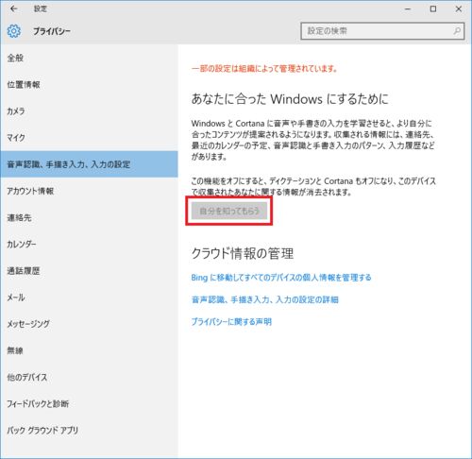Click the 一部の設定は組織によって管理されています notice
The height and width of the screenshot is (459, 472).
click(x=264, y=69)
